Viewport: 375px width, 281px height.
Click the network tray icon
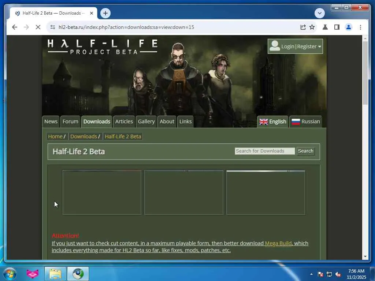pos(329,274)
